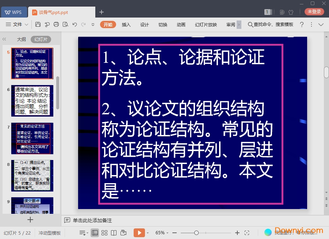
Task: Click the Print Preview icon
Action: (66, 24)
